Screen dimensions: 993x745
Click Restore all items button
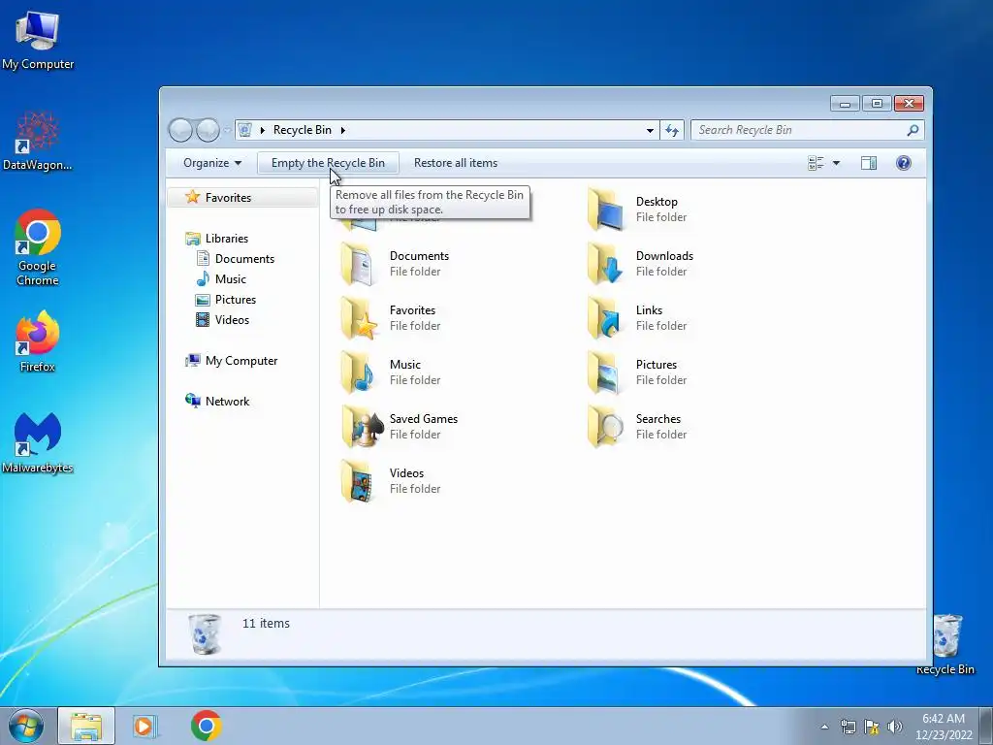456,163
